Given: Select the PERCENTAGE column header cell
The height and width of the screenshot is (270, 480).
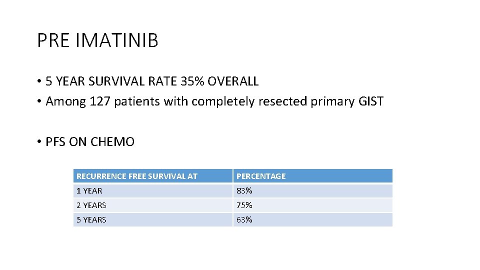Looking at the screenshot, I should pyautogui.click(x=312, y=176).
